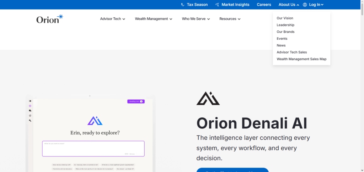364x172 pixels.
Task: Click the purple plus circle icon in the mockup
Action: click(x=30, y=106)
